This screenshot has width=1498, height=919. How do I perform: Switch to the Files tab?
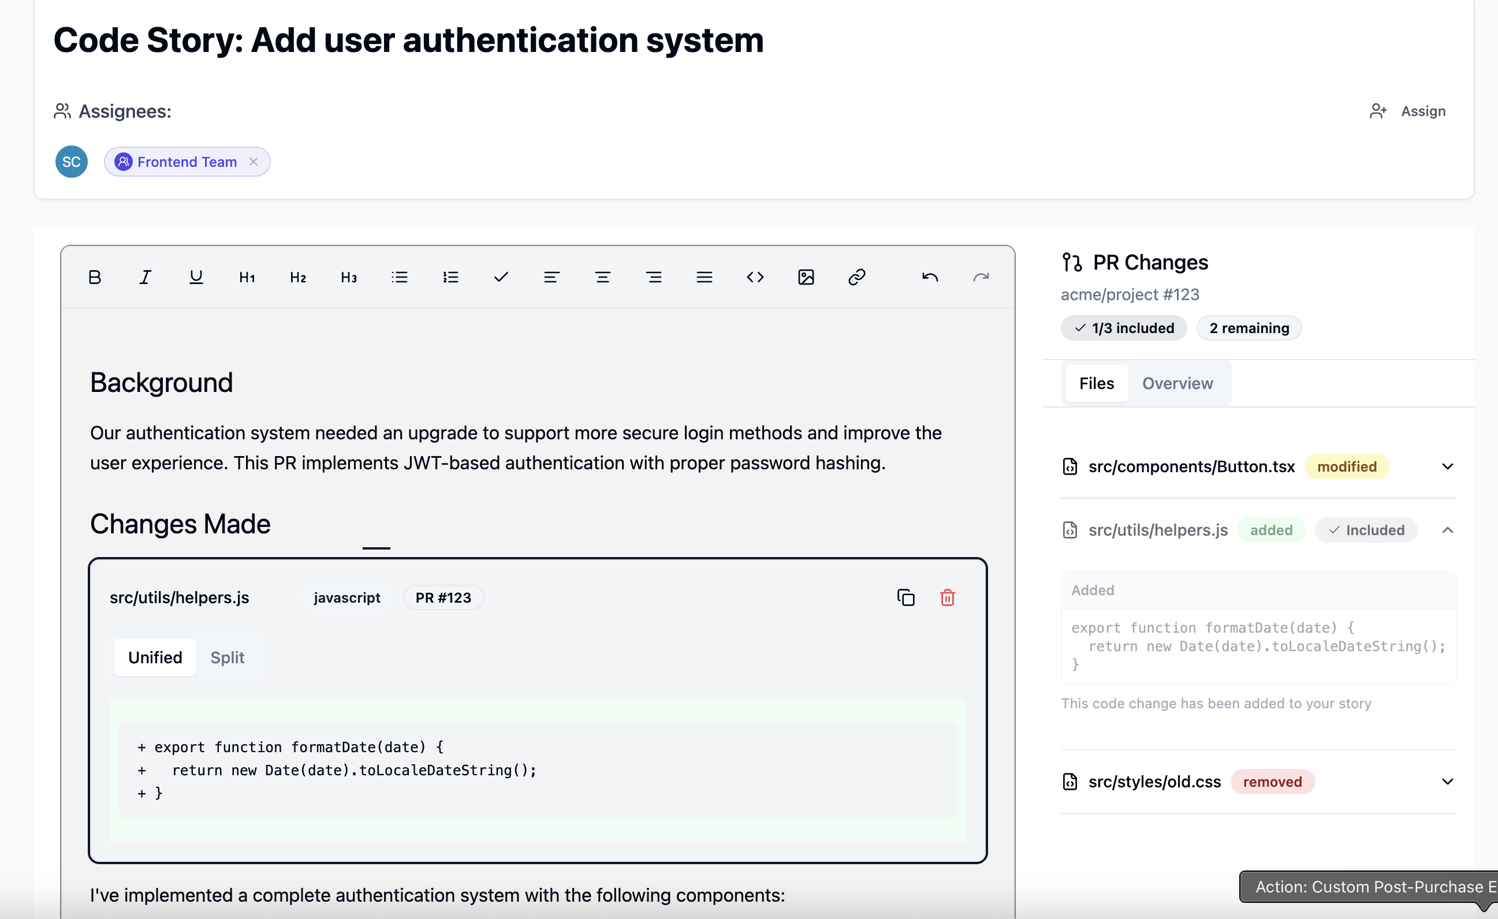tap(1096, 383)
